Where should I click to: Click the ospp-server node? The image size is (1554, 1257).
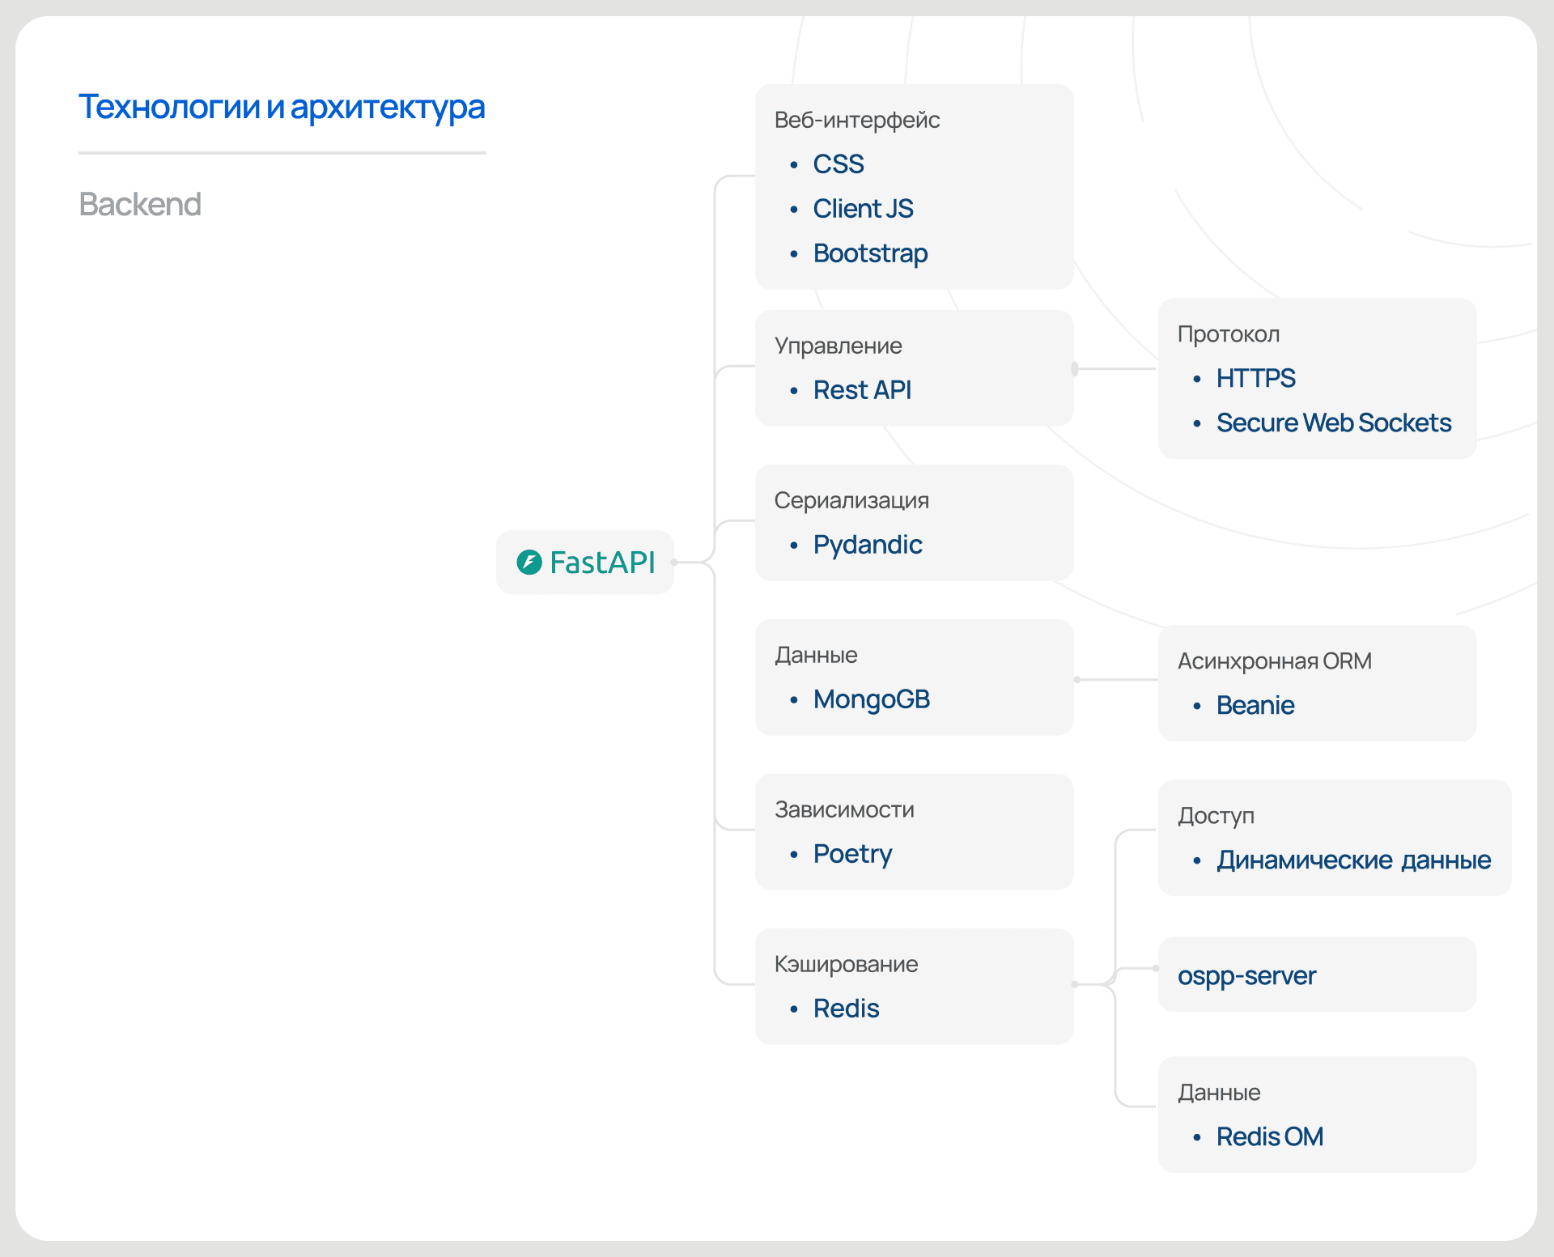tap(1246, 975)
